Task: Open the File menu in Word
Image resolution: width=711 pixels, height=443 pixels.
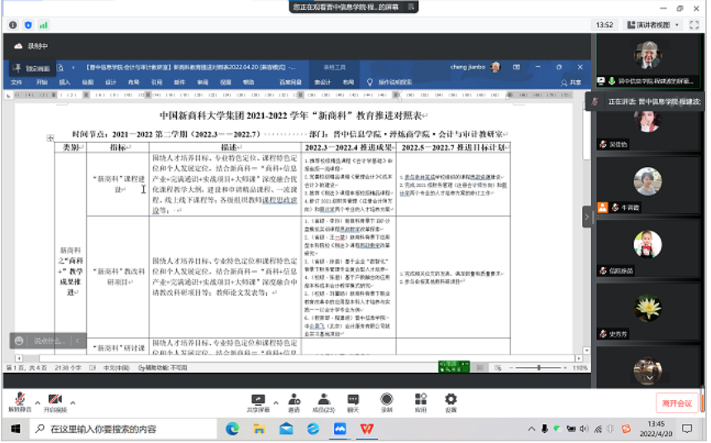Action: click(x=17, y=83)
